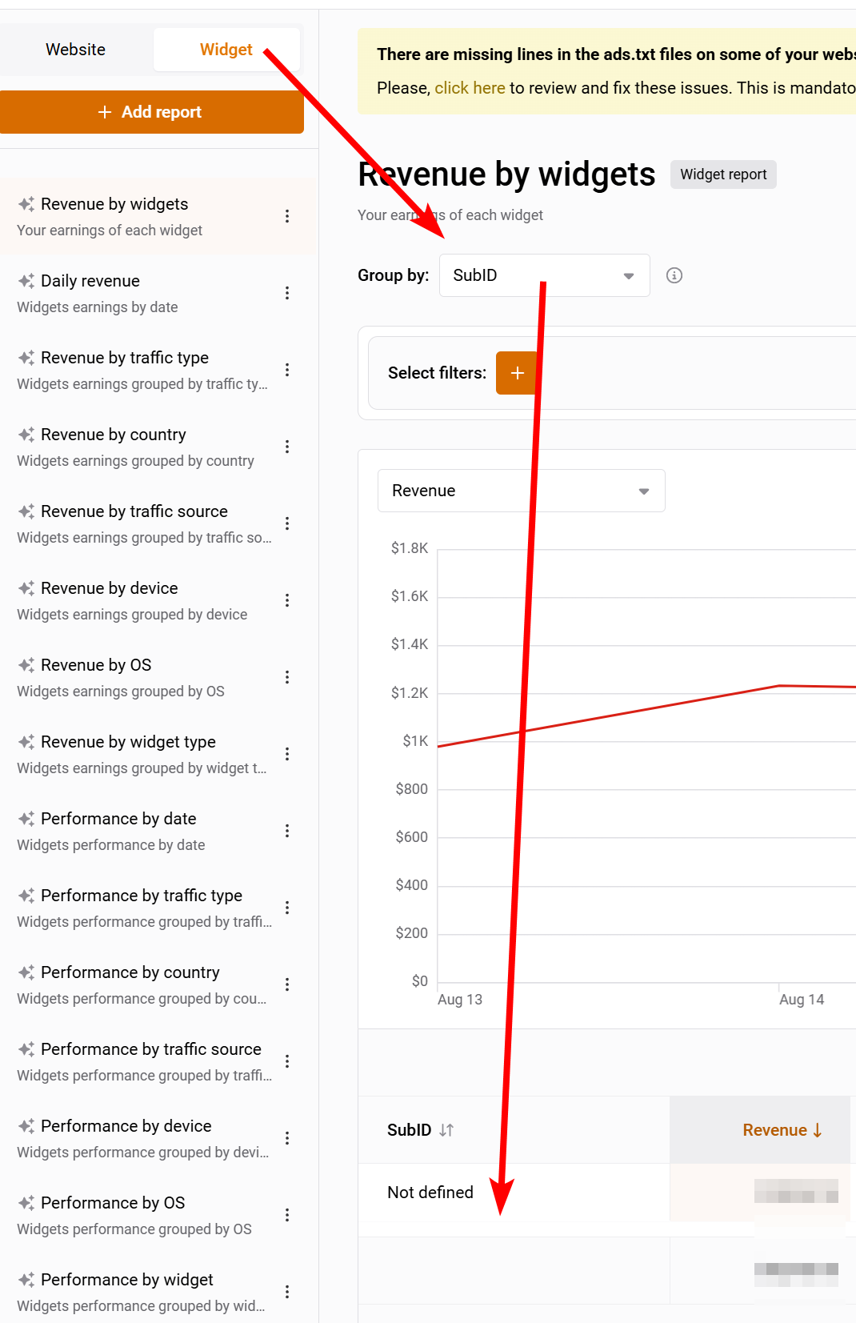Click the SubID column sort icon

pyautogui.click(x=446, y=1130)
